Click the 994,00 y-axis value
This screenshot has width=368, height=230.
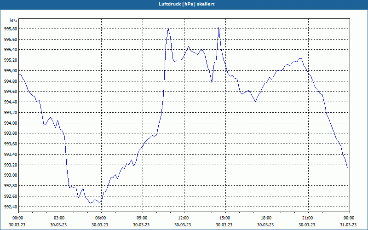pyautogui.click(x=11, y=123)
